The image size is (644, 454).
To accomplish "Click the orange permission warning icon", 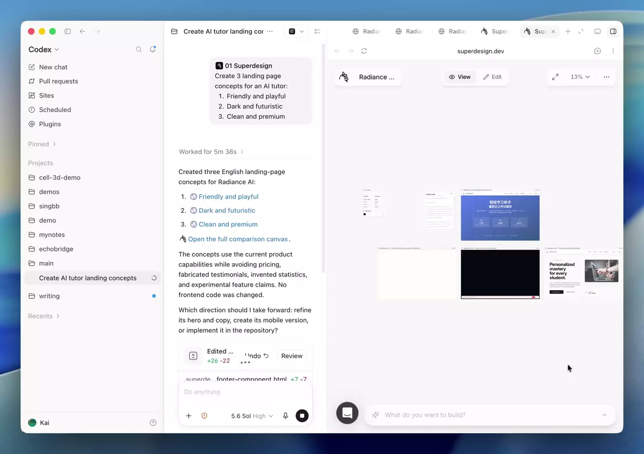I will click(204, 416).
